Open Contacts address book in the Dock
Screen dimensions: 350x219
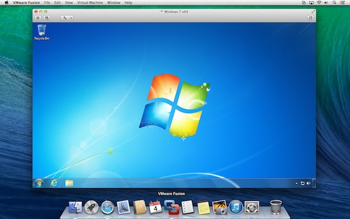139,207
